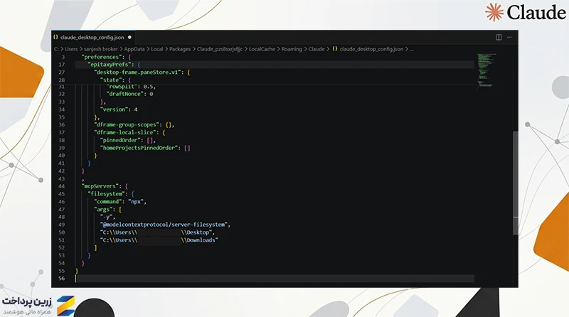Open the sanjesh broker breadcrumb segment
Screen dimensions: 569x317
point(101,49)
